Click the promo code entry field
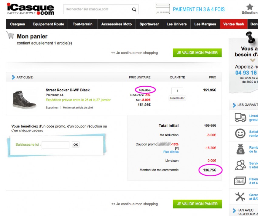This screenshot has width=258, height=216. [55, 145]
